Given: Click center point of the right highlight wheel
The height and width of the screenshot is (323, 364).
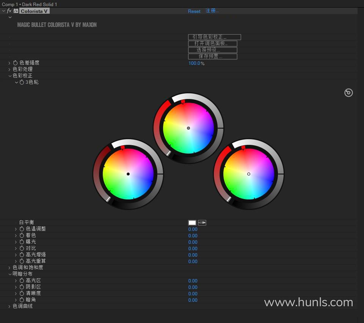Looking at the screenshot, I should [x=249, y=174].
